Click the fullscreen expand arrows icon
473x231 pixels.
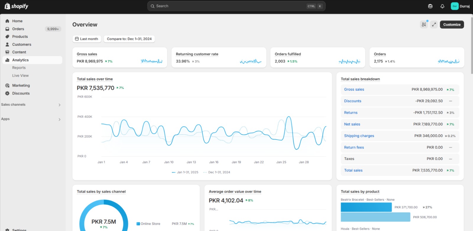(x=434, y=24)
